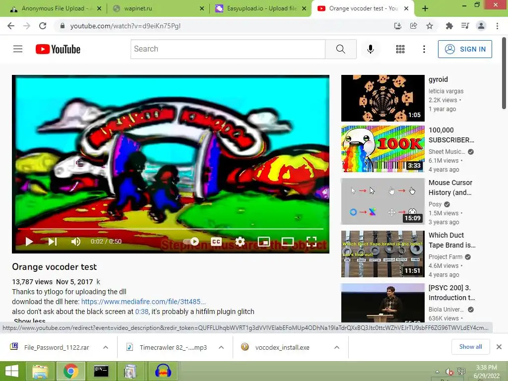This screenshot has width=508, height=381.
Task: Open Mouse Cursor History video title
Action: pyautogui.click(x=450, y=188)
